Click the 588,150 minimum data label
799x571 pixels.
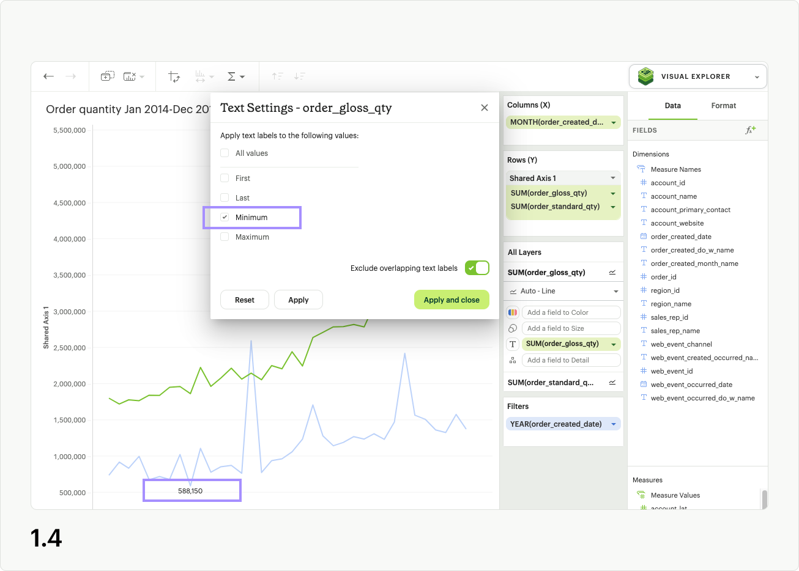(x=190, y=491)
